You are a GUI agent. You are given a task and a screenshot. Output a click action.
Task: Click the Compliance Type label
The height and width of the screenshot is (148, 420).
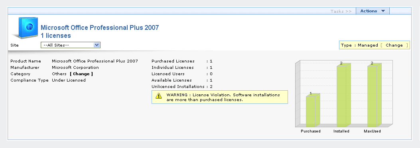30,80
